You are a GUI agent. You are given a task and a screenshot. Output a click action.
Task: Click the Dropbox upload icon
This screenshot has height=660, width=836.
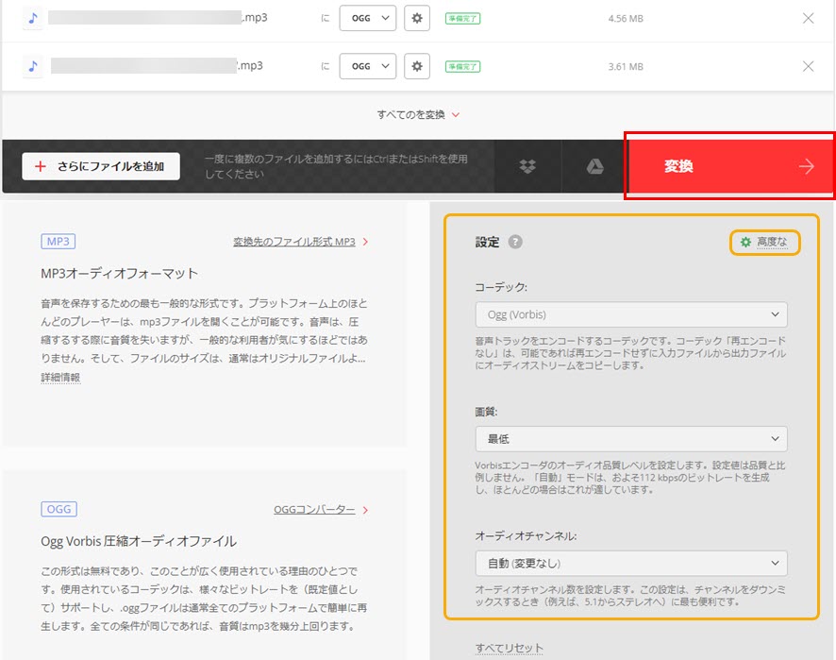tap(527, 167)
